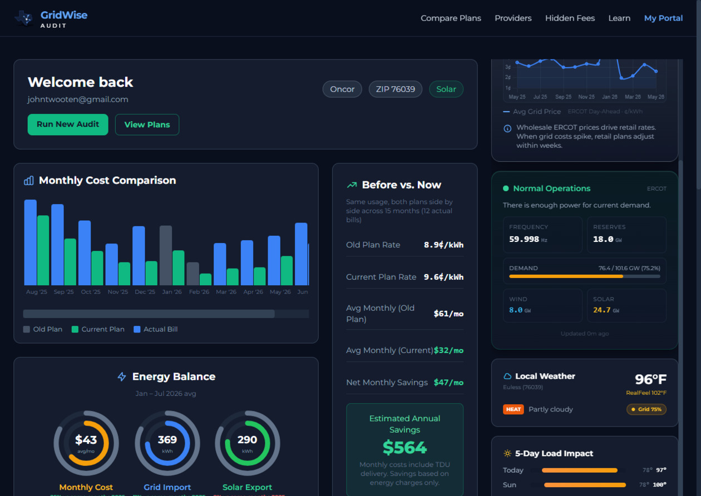Screen dimensions: 701x496
Task: Click Sun load impact bar
Action: tap(584, 485)
